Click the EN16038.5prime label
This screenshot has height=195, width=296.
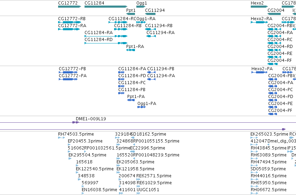[x=99, y=190]
